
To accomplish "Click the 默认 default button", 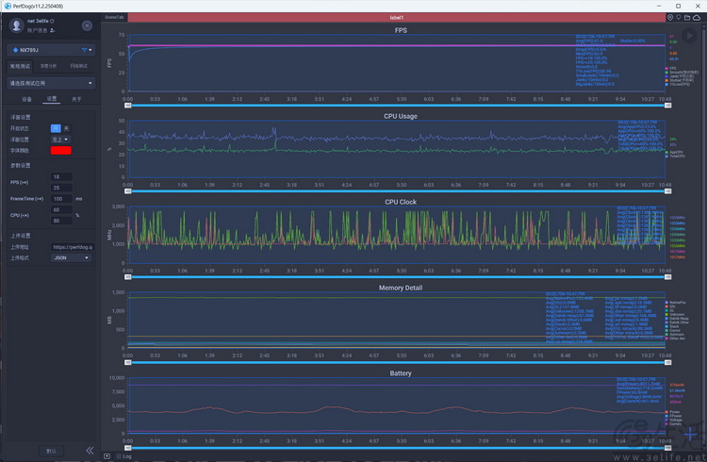I will [51, 451].
